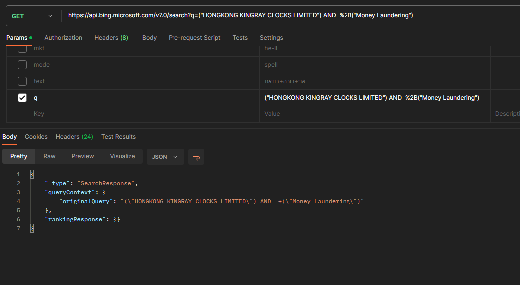The width and height of the screenshot is (520, 285).
Task: Click the mode key cell
Action: pos(144,65)
